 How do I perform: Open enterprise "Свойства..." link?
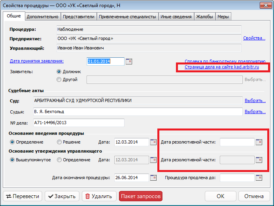click(254, 38)
